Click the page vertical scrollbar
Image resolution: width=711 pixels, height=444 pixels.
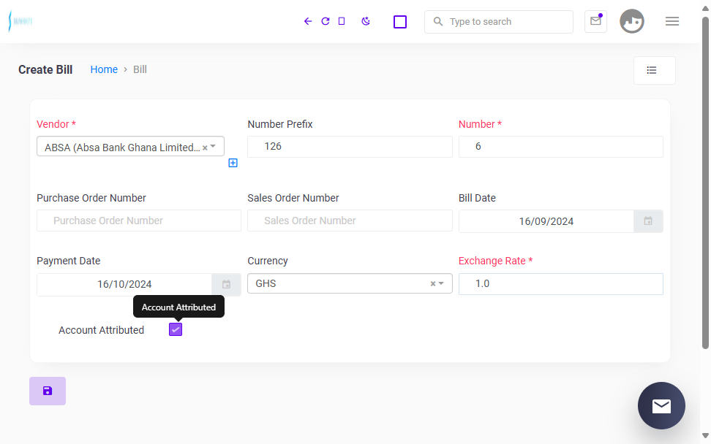(x=705, y=183)
